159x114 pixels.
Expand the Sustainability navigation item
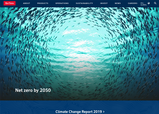[x=85, y=3]
